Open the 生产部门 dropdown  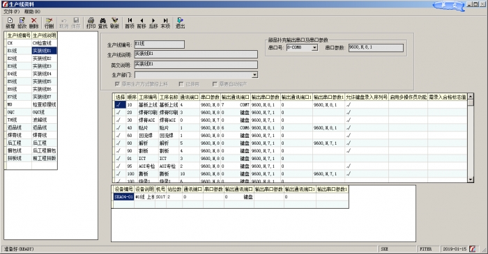point(255,75)
